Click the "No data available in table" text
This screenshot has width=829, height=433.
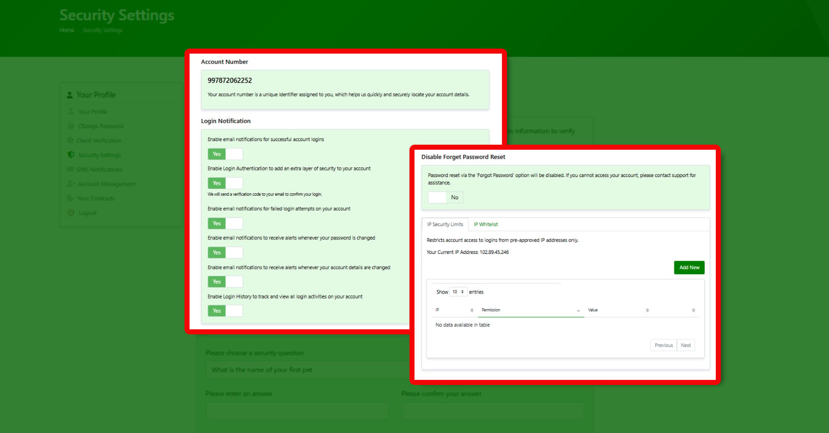pos(463,325)
